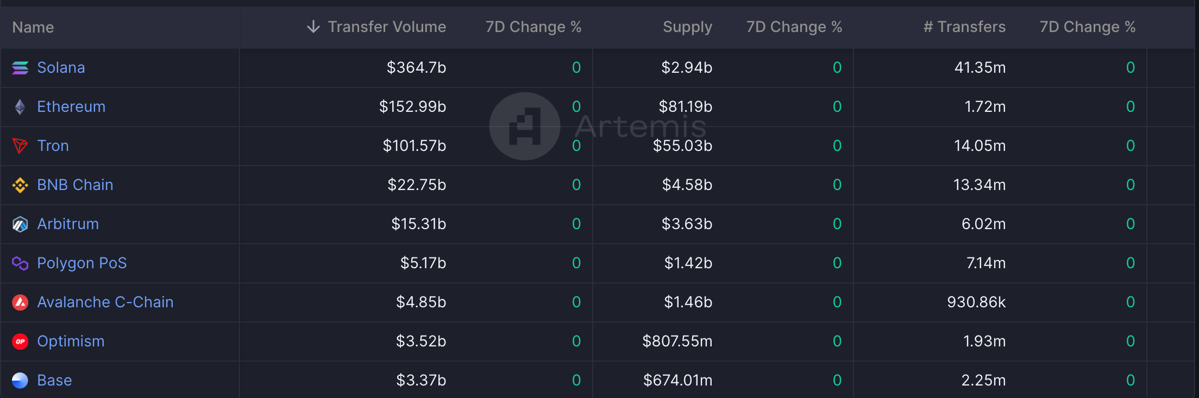Sort table by Transfer Volume header
This screenshot has height=398, width=1199.
tap(387, 27)
